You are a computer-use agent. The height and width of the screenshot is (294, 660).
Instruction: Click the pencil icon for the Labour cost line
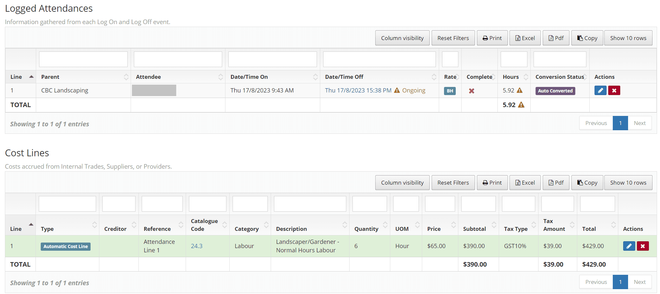(x=629, y=246)
